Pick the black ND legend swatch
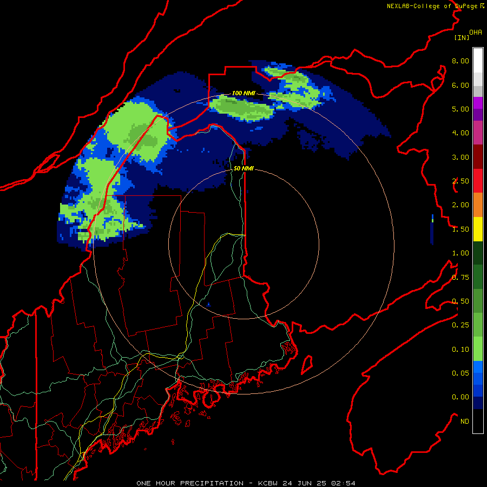Viewport: 487px width, 487px height. (478, 421)
